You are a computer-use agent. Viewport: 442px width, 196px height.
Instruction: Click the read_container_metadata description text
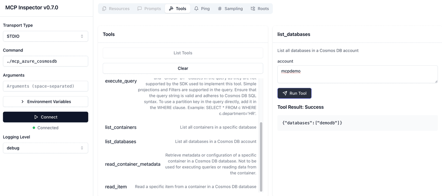click(x=210, y=164)
